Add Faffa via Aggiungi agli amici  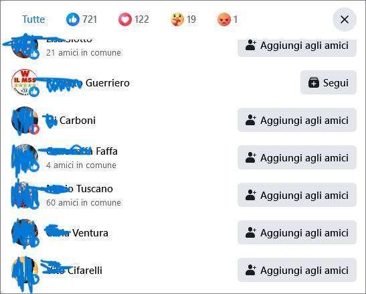pos(297,157)
